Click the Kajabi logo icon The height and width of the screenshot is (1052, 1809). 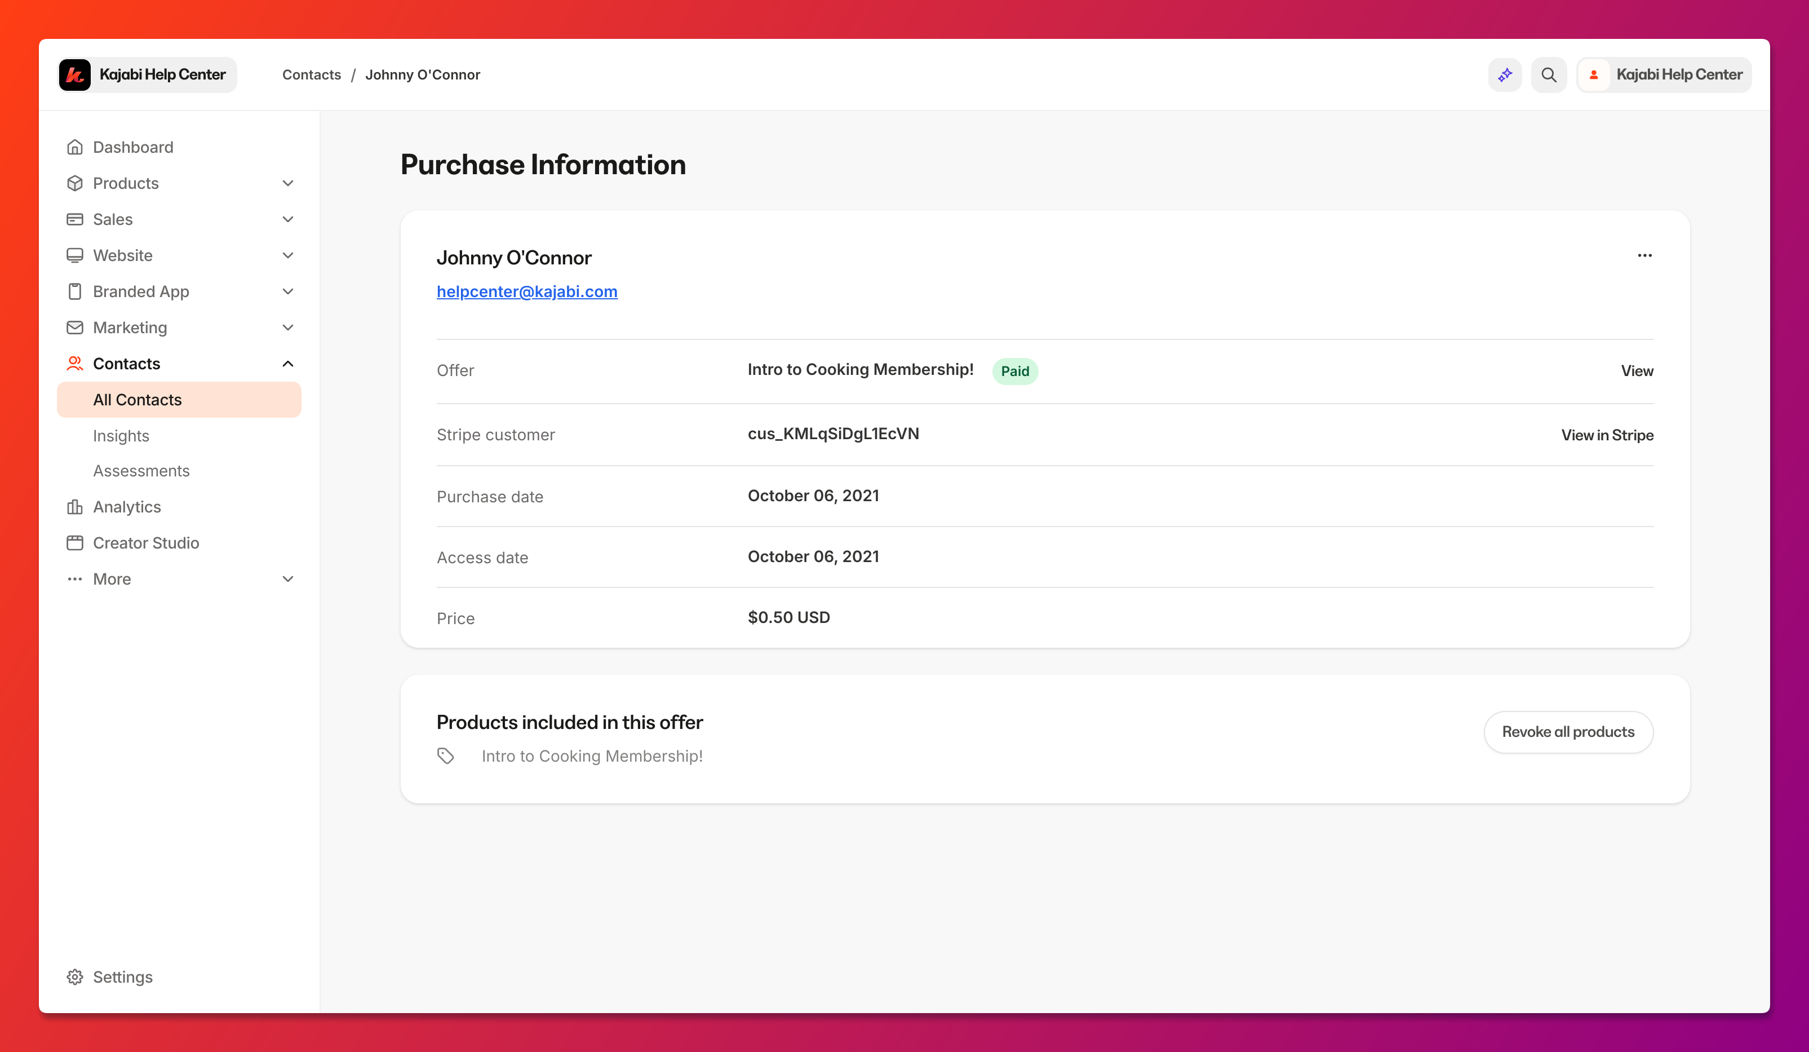[74, 74]
